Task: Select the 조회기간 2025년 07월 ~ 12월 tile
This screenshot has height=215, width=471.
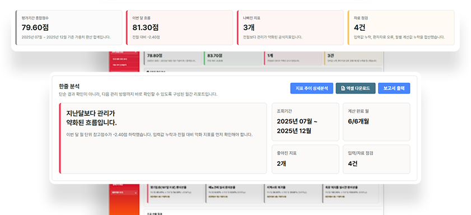Action: pos(305,121)
